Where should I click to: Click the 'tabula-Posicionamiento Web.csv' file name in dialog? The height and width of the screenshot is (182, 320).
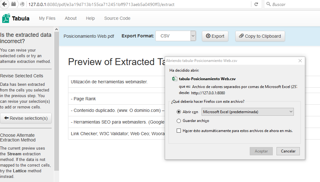coord(207,79)
